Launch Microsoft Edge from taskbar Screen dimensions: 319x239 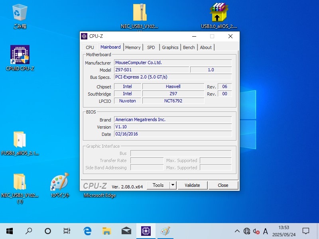click(x=87, y=231)
